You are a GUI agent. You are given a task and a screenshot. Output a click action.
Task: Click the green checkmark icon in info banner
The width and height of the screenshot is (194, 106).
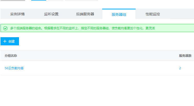[5, 28]
